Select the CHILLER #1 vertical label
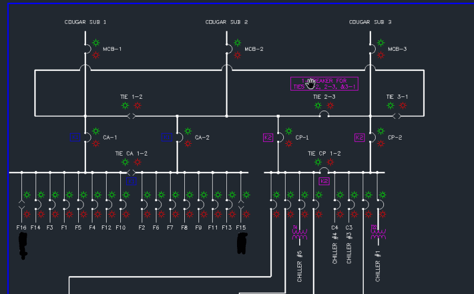Image resolution: width=474 pixels, height=294 pixels. pyautogui.click(x=378, y=266)
